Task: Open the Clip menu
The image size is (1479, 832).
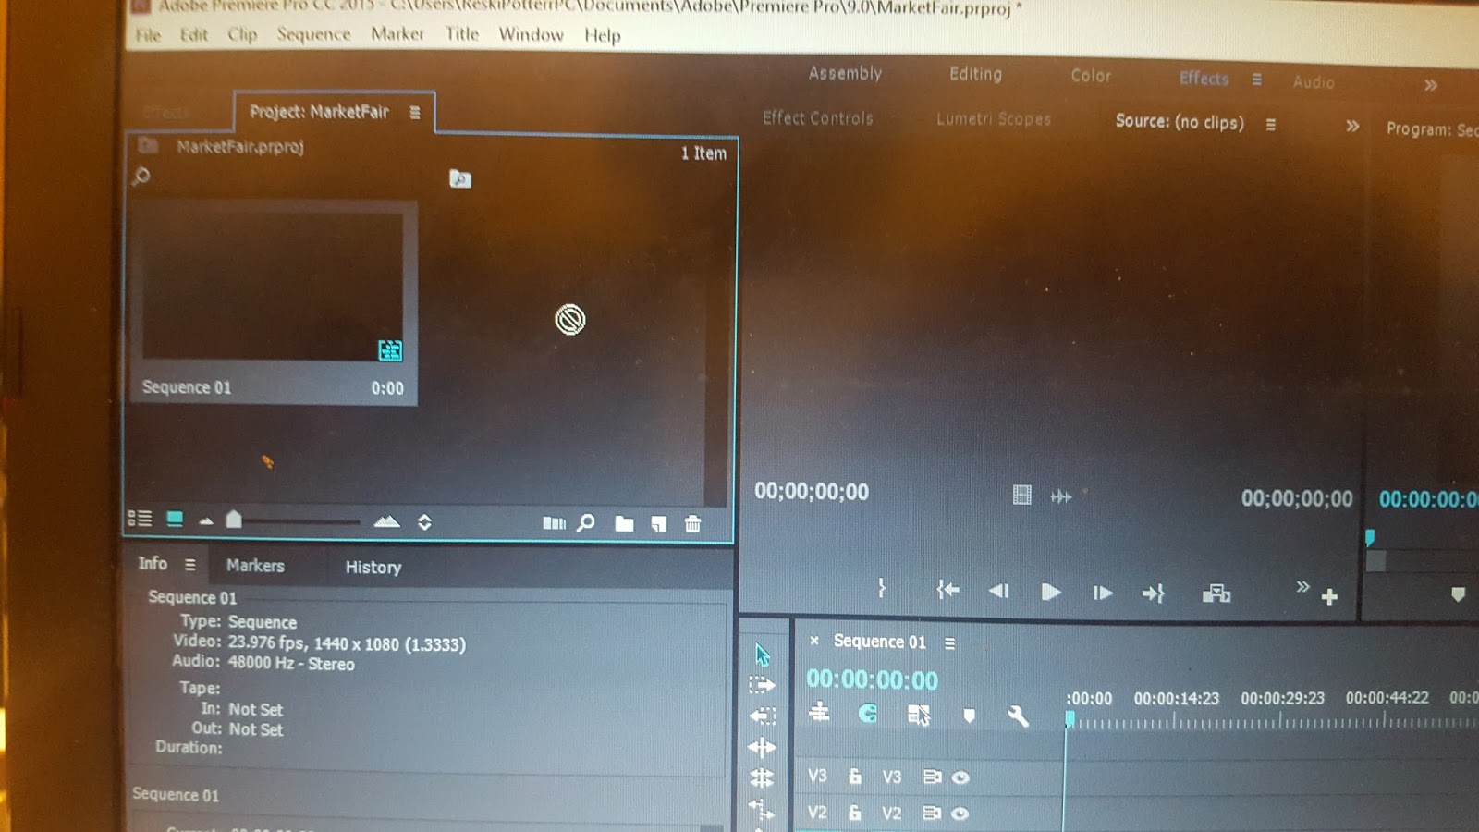Action: [242, 35]
